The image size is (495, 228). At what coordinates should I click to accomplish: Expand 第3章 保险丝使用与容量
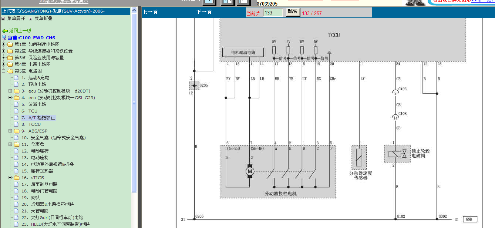coord(4,58)
